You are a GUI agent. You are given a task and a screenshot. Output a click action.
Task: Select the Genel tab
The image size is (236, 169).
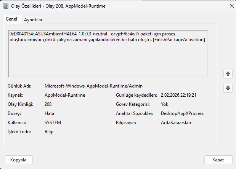[11, 19]
